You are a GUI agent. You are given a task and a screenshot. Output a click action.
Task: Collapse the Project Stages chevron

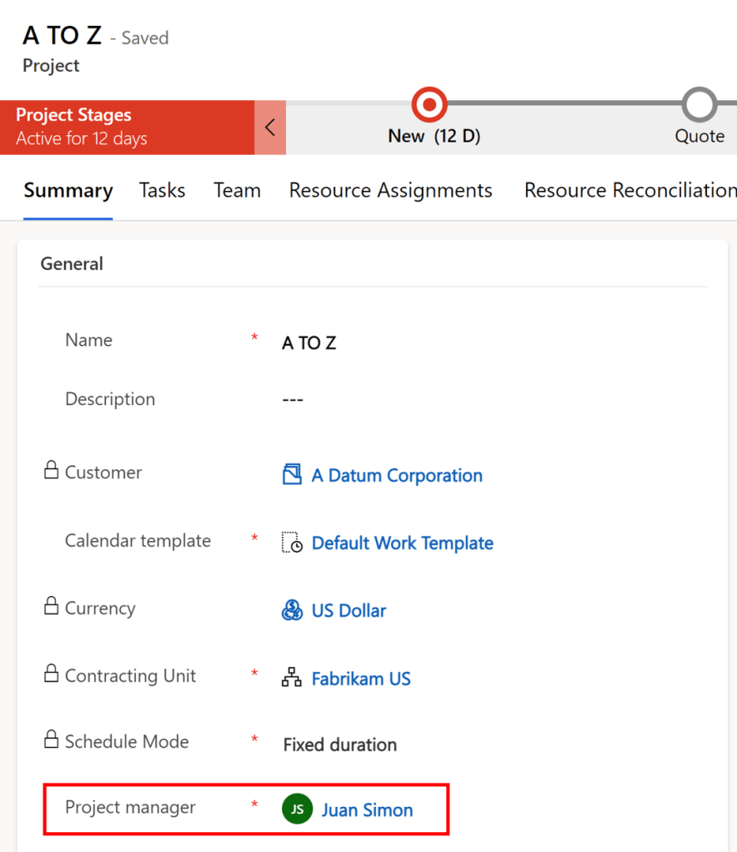pyautogui.click(x=269, y=128)
